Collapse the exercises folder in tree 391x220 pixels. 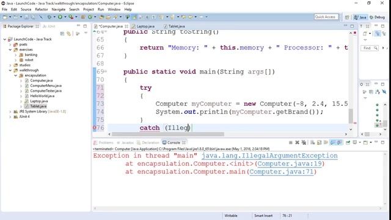click(x=10, y=50)
